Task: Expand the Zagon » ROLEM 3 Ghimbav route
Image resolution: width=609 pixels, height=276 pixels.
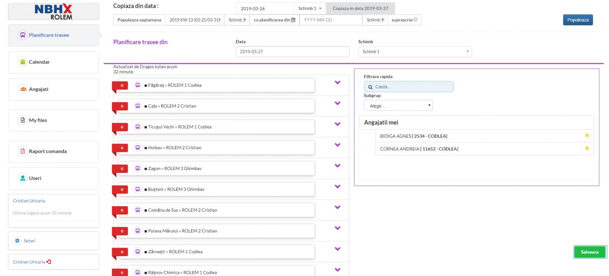Action: click(x=337, y=166)
